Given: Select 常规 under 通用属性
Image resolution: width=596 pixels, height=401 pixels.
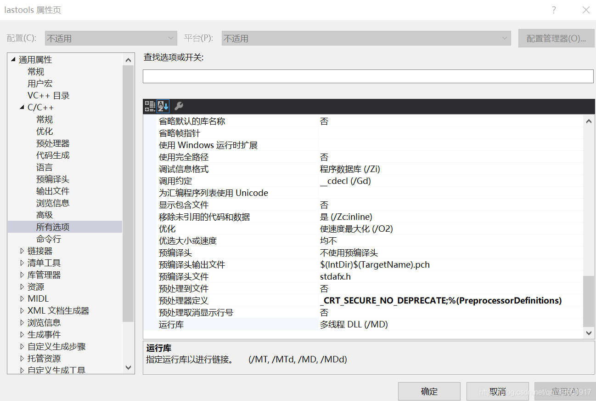Looking at the screenshot, I should pos(36,71).
